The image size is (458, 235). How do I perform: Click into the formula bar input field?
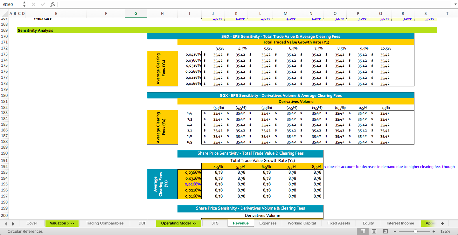pos(254,4)
